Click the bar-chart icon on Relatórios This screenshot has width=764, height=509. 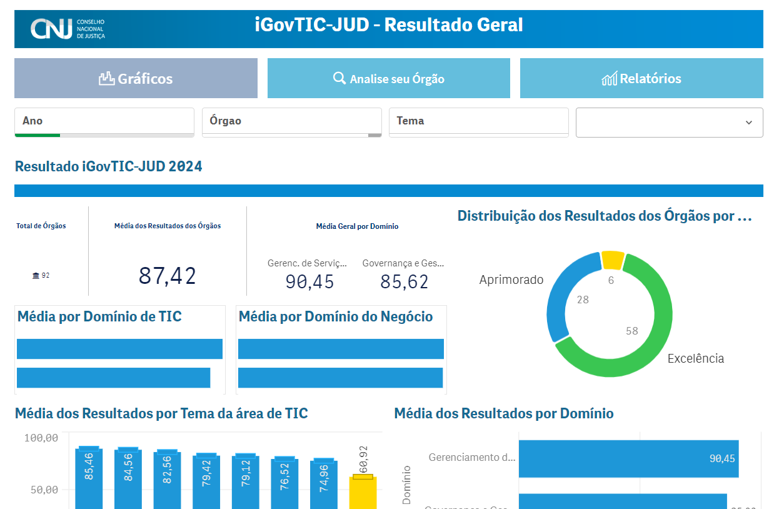tap(609, 79)
